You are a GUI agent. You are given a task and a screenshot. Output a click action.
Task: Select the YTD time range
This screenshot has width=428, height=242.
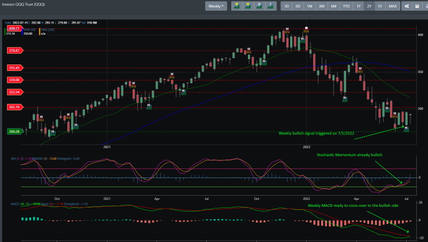click(x=346, y=6)
